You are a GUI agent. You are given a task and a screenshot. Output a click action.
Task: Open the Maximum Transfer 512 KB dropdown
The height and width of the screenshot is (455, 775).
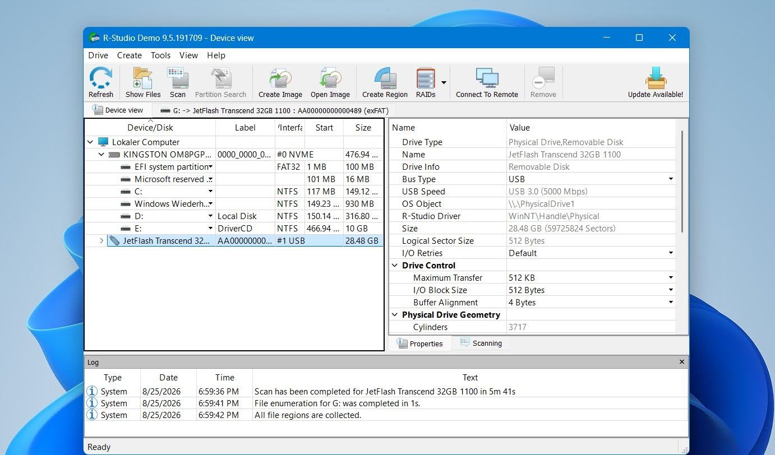coord(671,278)
